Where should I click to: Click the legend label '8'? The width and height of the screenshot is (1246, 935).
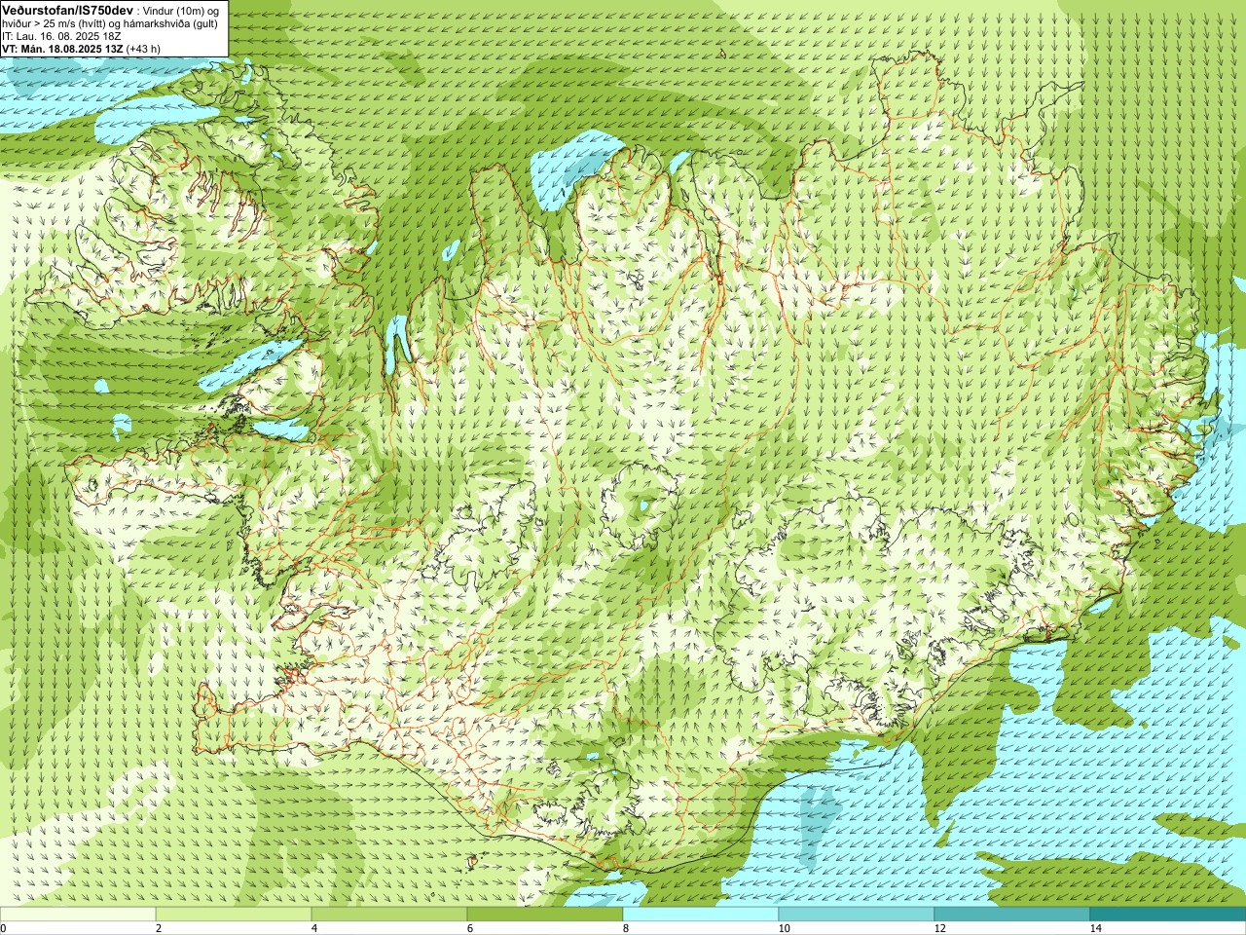pyautogui.click(x=626, y=928)
